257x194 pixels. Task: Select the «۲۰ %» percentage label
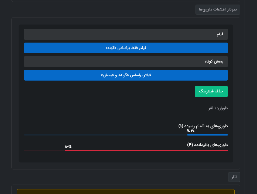tap(191, 131)
